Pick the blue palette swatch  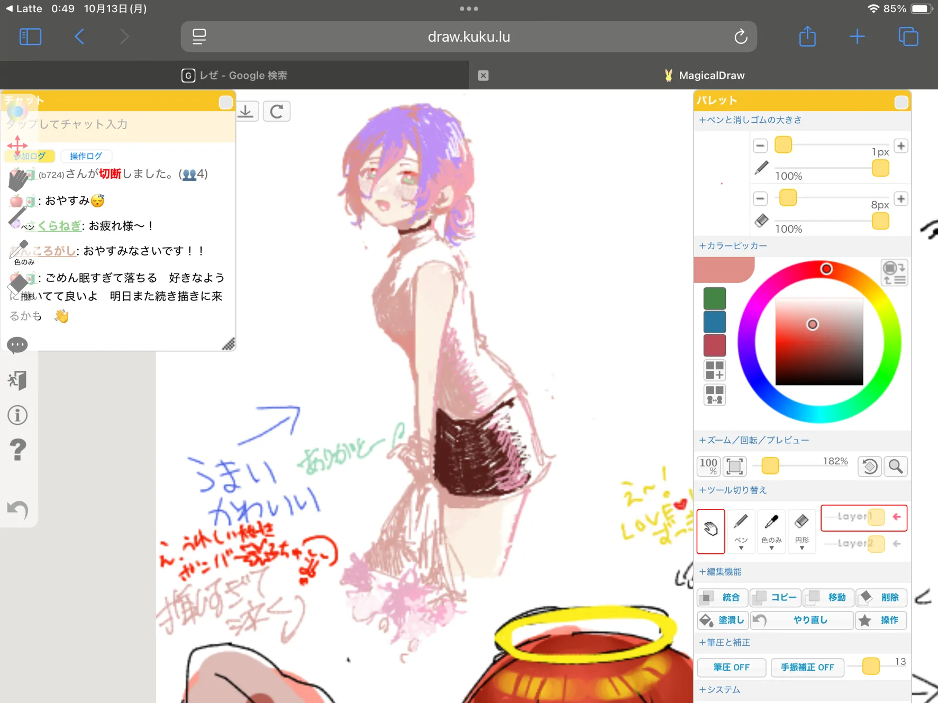714,322
